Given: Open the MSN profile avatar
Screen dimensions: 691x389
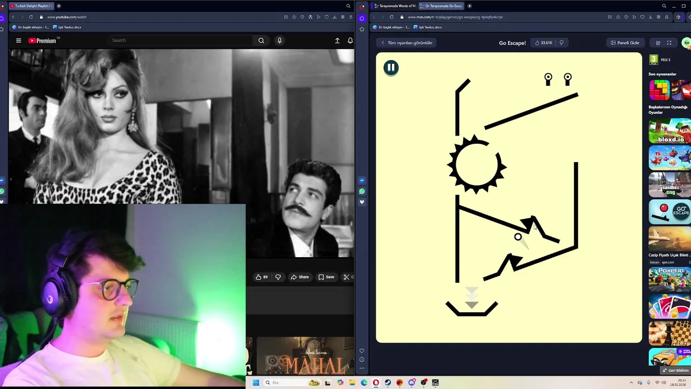Looking at the screenshot, I should pos(686,43).
